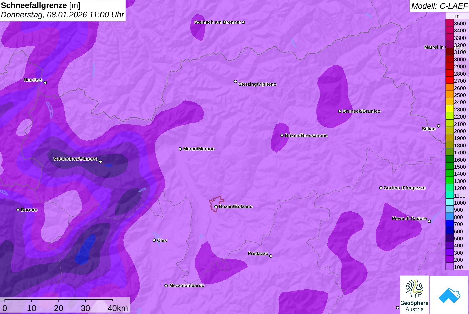Click the Cortina d'Ampezzo marker dot
The width and height of the screenshot is (469, 314).
pos(381,188)
